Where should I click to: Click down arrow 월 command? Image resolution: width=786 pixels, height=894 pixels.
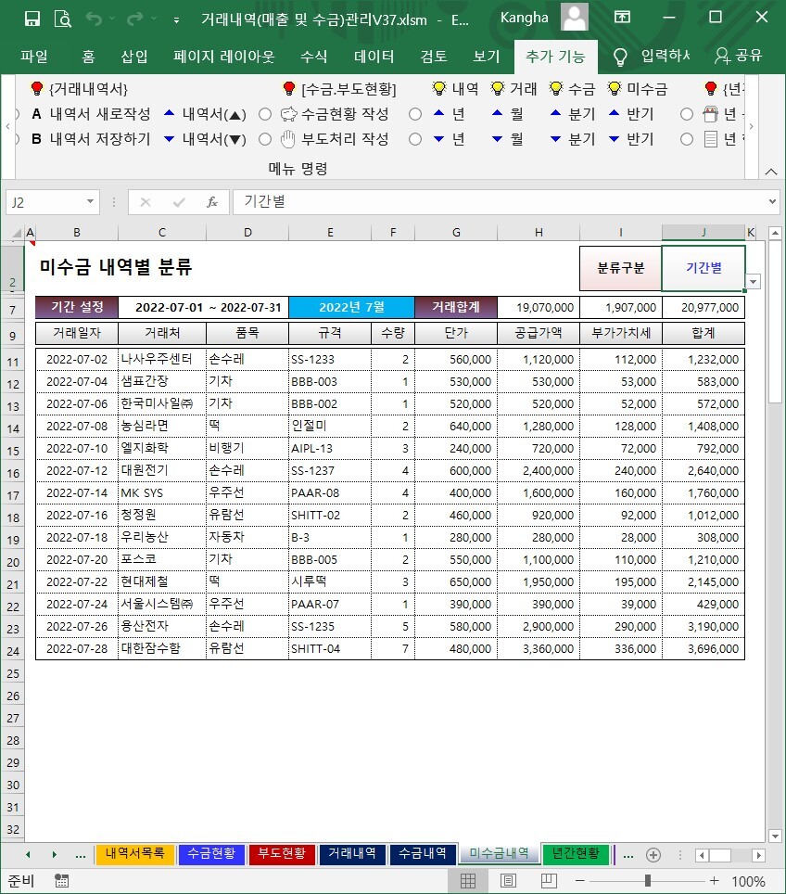507,139
